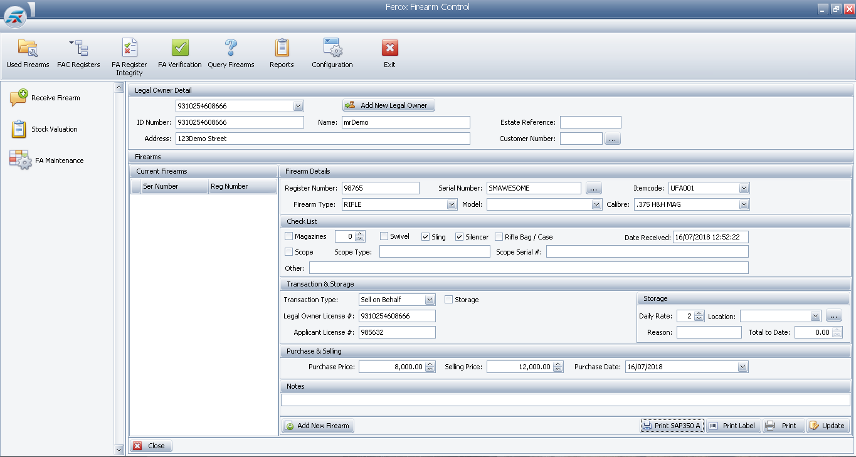Click Print SAP350 A button
This screenshot has height=457, width=856.
[672, 426]
